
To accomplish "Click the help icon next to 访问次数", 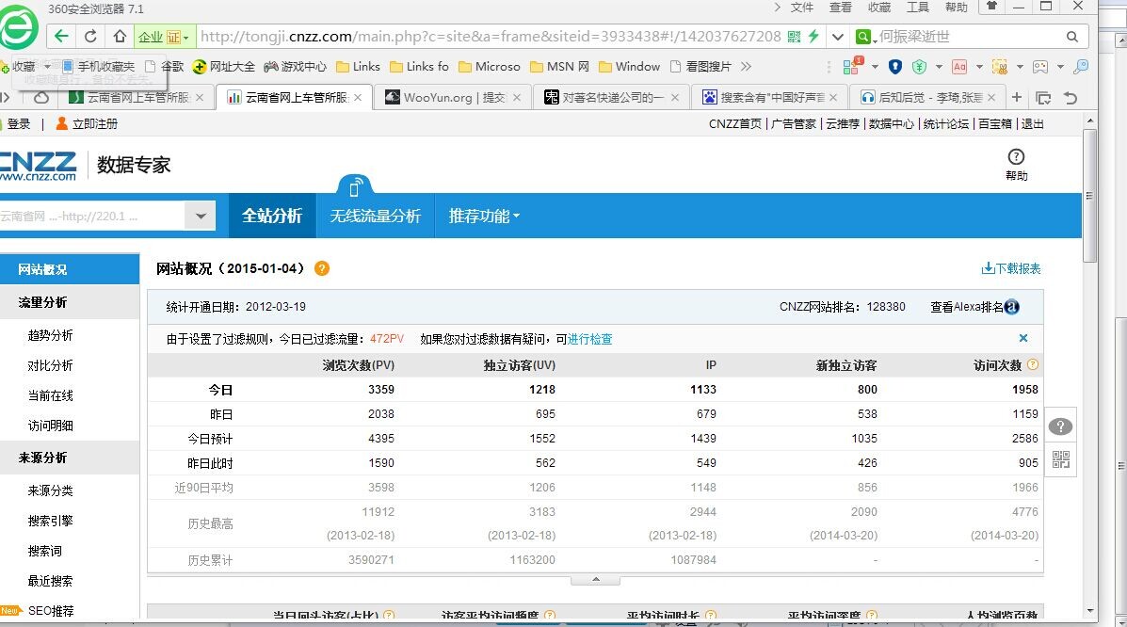I will point(1033,364).
